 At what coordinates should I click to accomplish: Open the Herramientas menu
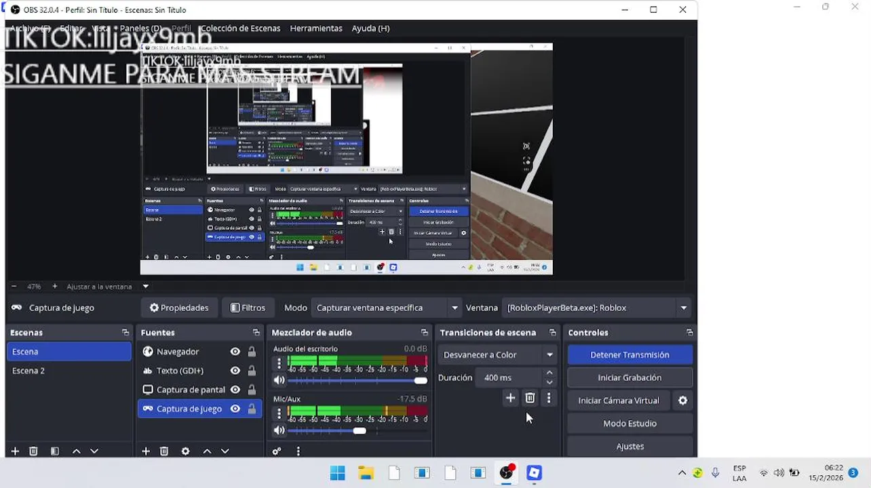click(x=316, y=28)
